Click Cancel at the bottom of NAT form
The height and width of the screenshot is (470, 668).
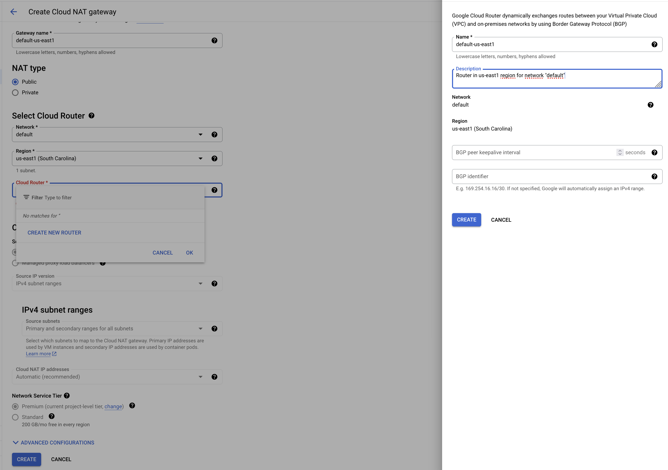click(x=61, y=459)
